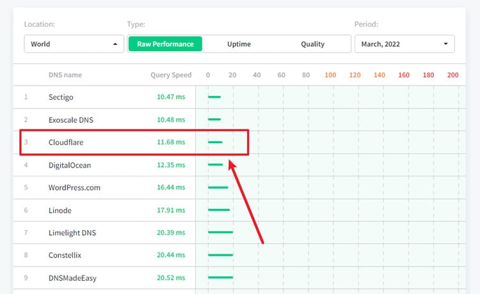Select the Raw Performance type tab

tap(165, 44)
